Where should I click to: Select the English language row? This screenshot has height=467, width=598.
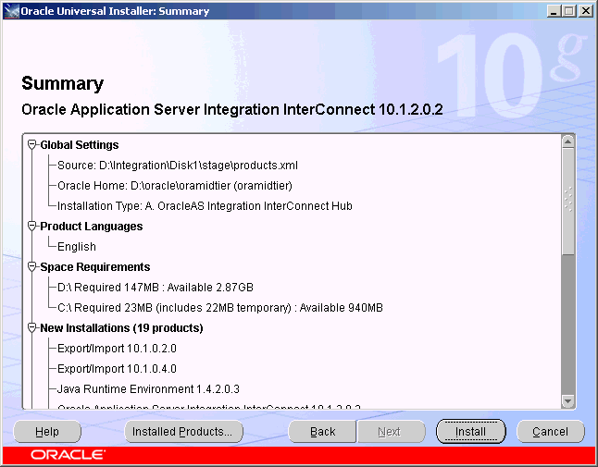coord(77,247)
